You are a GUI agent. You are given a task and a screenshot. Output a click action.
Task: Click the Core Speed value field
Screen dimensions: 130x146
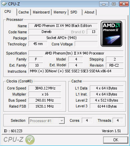pyautogui.click(x=45, y=88)
